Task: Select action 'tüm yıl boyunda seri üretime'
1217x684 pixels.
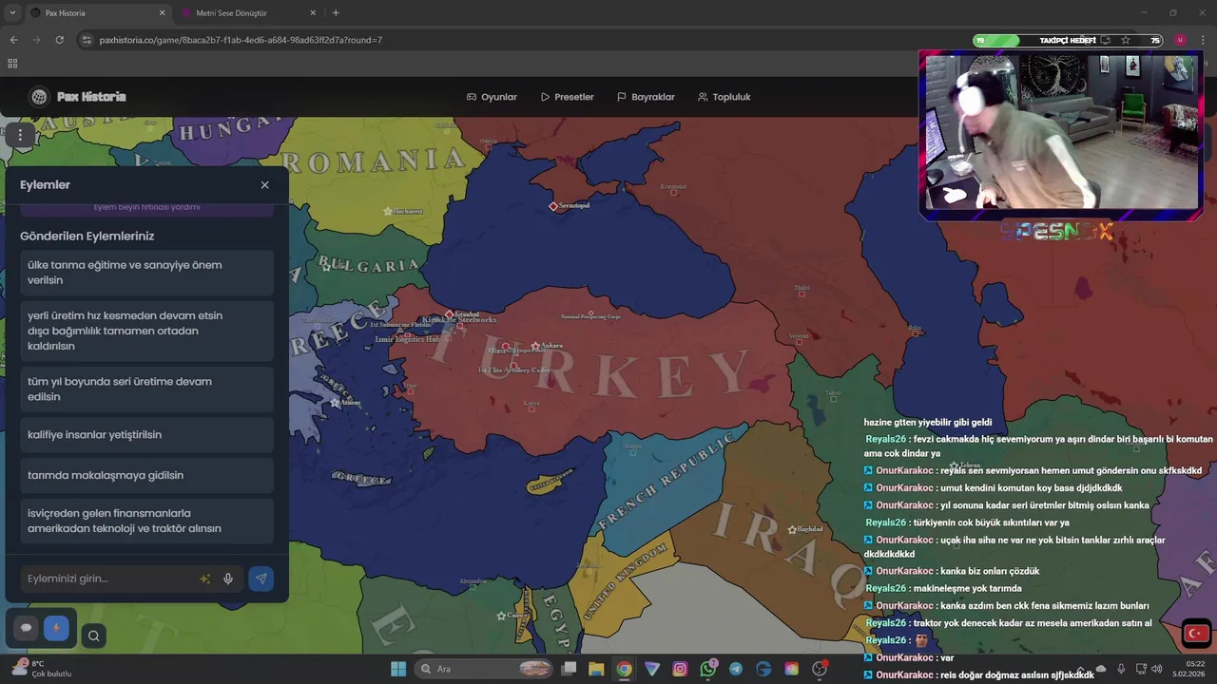Action: 146,389
